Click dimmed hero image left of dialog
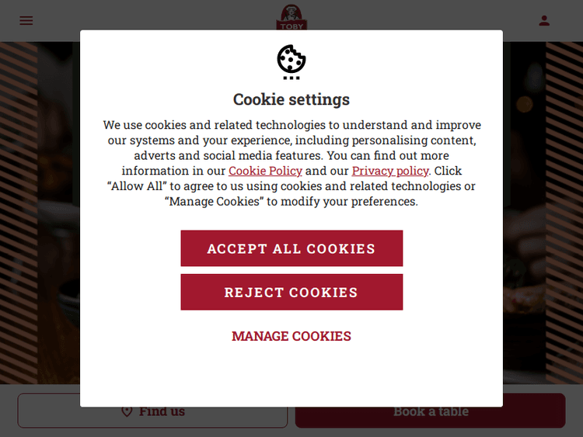 pyautogui.click(x=59, y=213)
